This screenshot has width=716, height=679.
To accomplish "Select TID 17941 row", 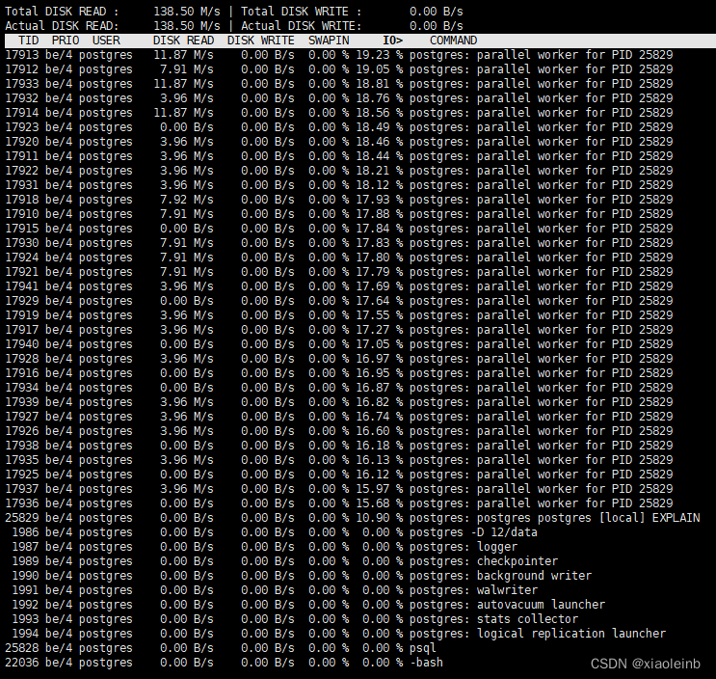I will coord(339,286).
